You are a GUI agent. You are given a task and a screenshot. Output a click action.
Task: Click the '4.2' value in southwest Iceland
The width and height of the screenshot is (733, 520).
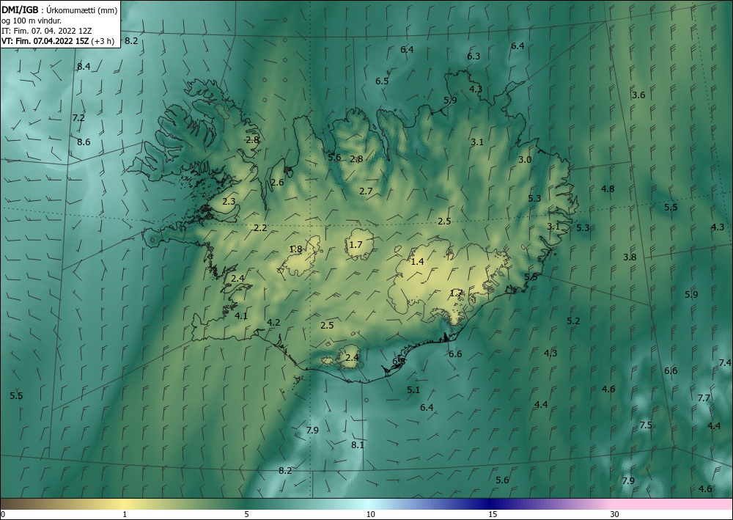pyautogui.click(x=273, y=322)
